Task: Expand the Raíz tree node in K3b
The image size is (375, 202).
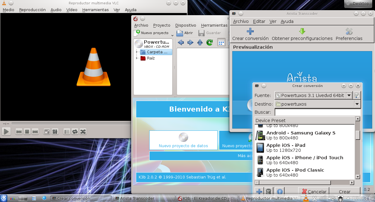Action: pos(137,58)
